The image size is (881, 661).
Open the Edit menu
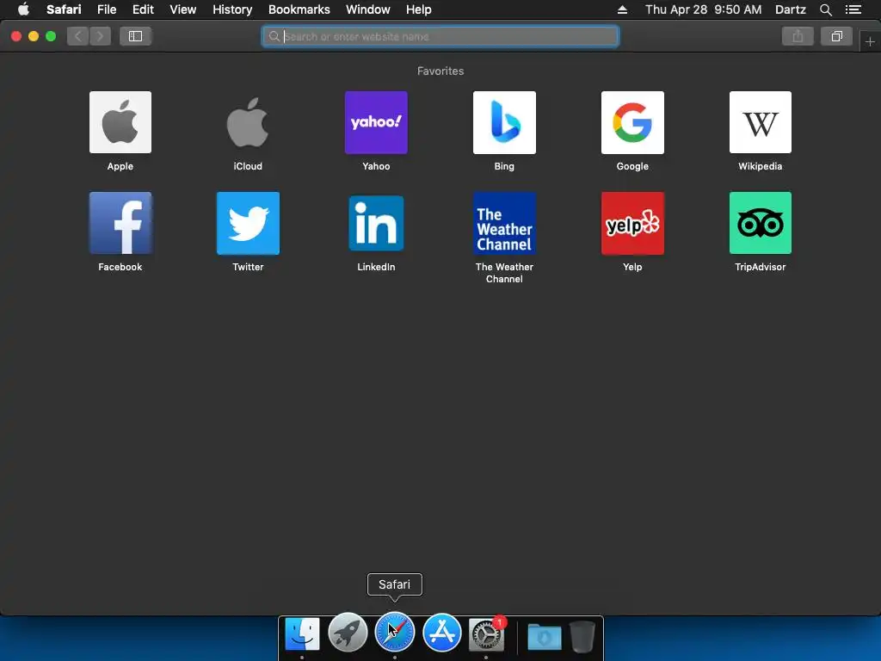coord(143,9)
